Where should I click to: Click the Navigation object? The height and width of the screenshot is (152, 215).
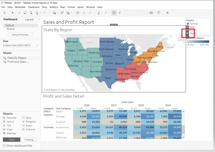pos(29,122)
